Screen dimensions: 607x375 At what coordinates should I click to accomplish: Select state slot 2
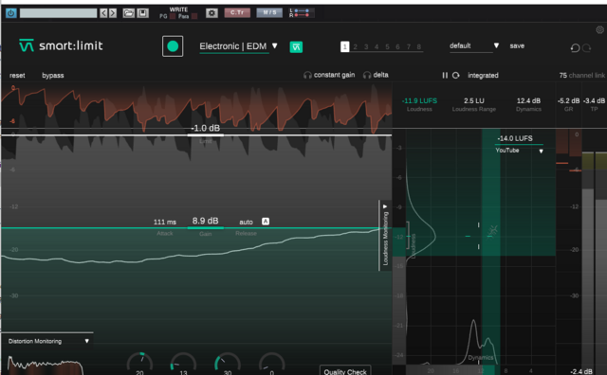(355, 46)
